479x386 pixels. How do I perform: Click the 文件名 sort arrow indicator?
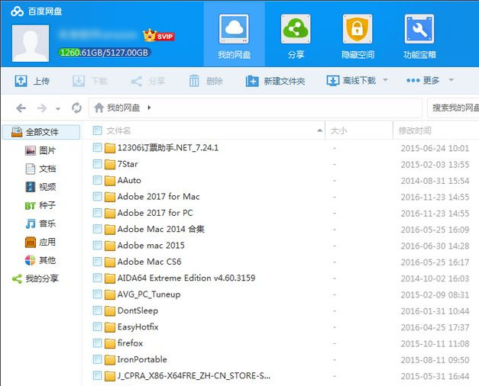(x=319, y=130)
